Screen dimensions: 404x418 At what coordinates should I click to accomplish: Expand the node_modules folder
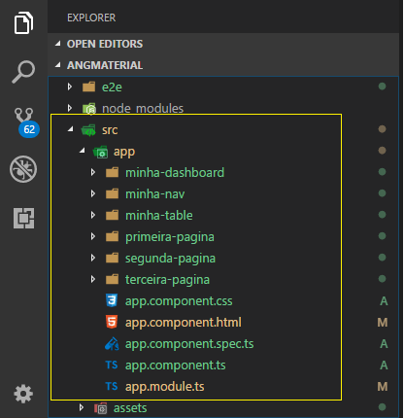70,108
